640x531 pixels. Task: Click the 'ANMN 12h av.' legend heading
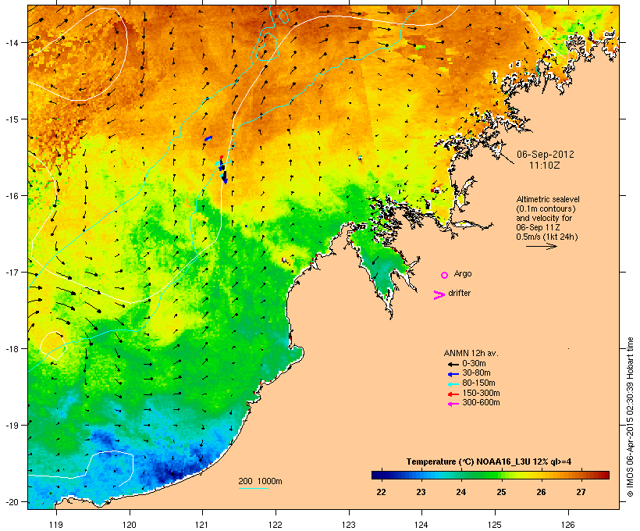471,353
